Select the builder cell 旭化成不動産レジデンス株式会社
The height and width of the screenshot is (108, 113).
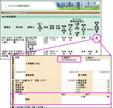pyautogui.click(x=31, y=43)
